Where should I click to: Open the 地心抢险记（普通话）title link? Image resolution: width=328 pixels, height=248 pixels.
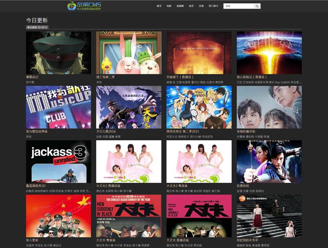[251, 77]
